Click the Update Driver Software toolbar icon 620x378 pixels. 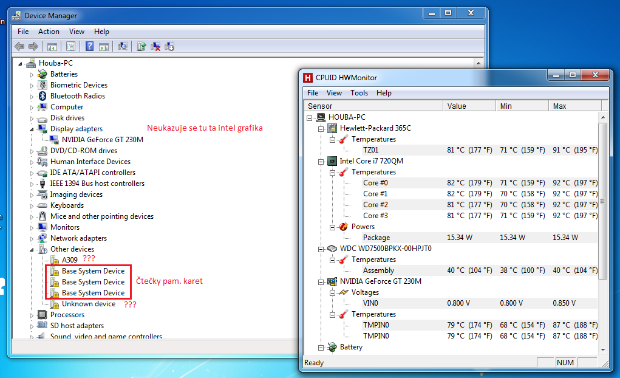click(x=141, y=47)
